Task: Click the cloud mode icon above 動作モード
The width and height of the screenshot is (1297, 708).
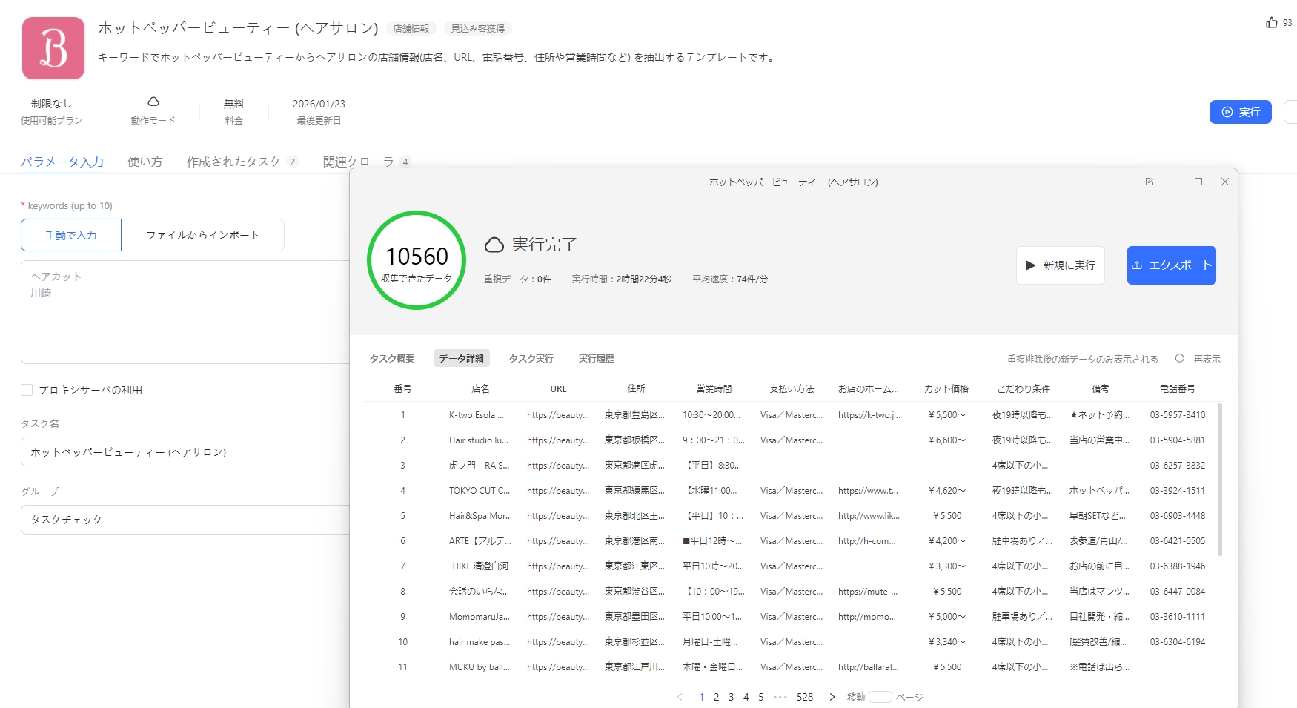Action: point(153,102)
